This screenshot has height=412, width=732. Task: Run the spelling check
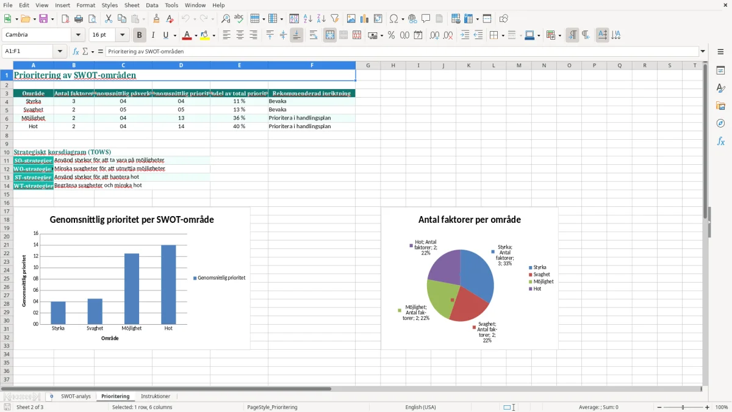click(x=239, y=19)
